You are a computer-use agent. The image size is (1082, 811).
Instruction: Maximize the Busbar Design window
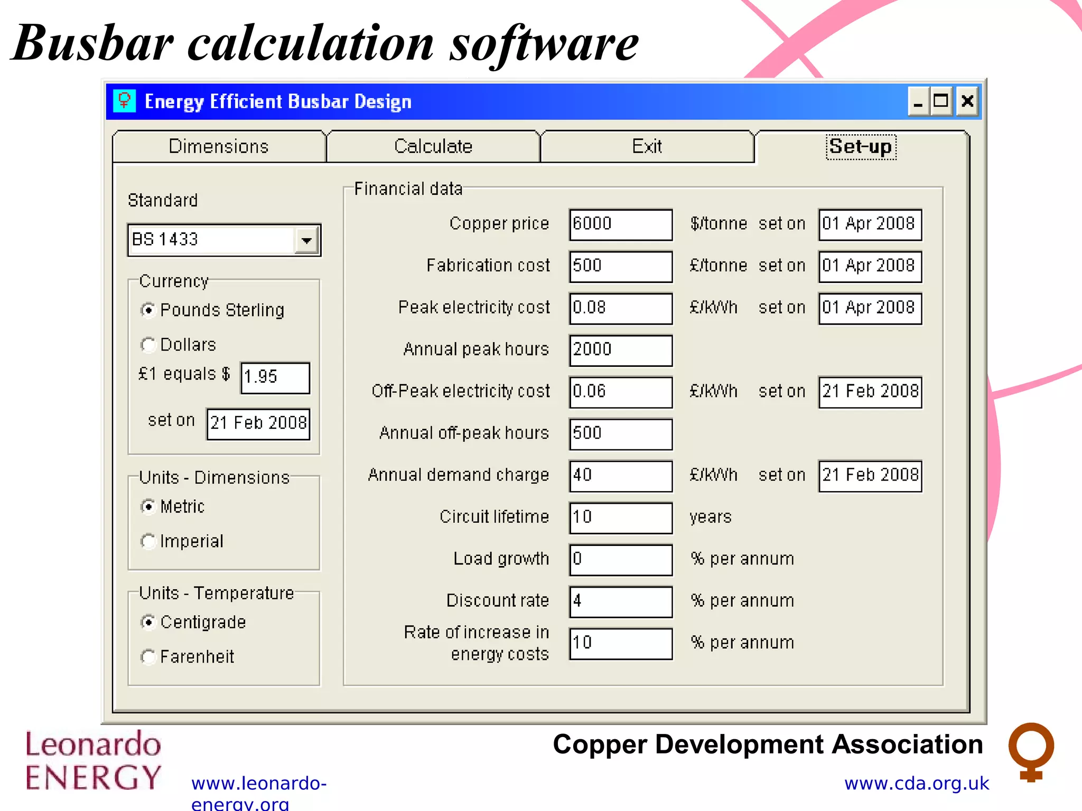(941, 101)
